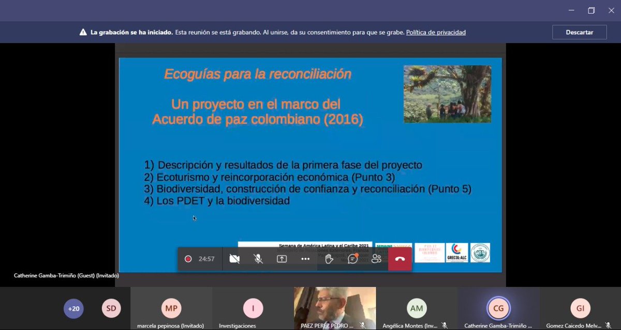Screen dimensions: 621x330
Task: Click the recording warning triangle icon
Action: [83, 32]
